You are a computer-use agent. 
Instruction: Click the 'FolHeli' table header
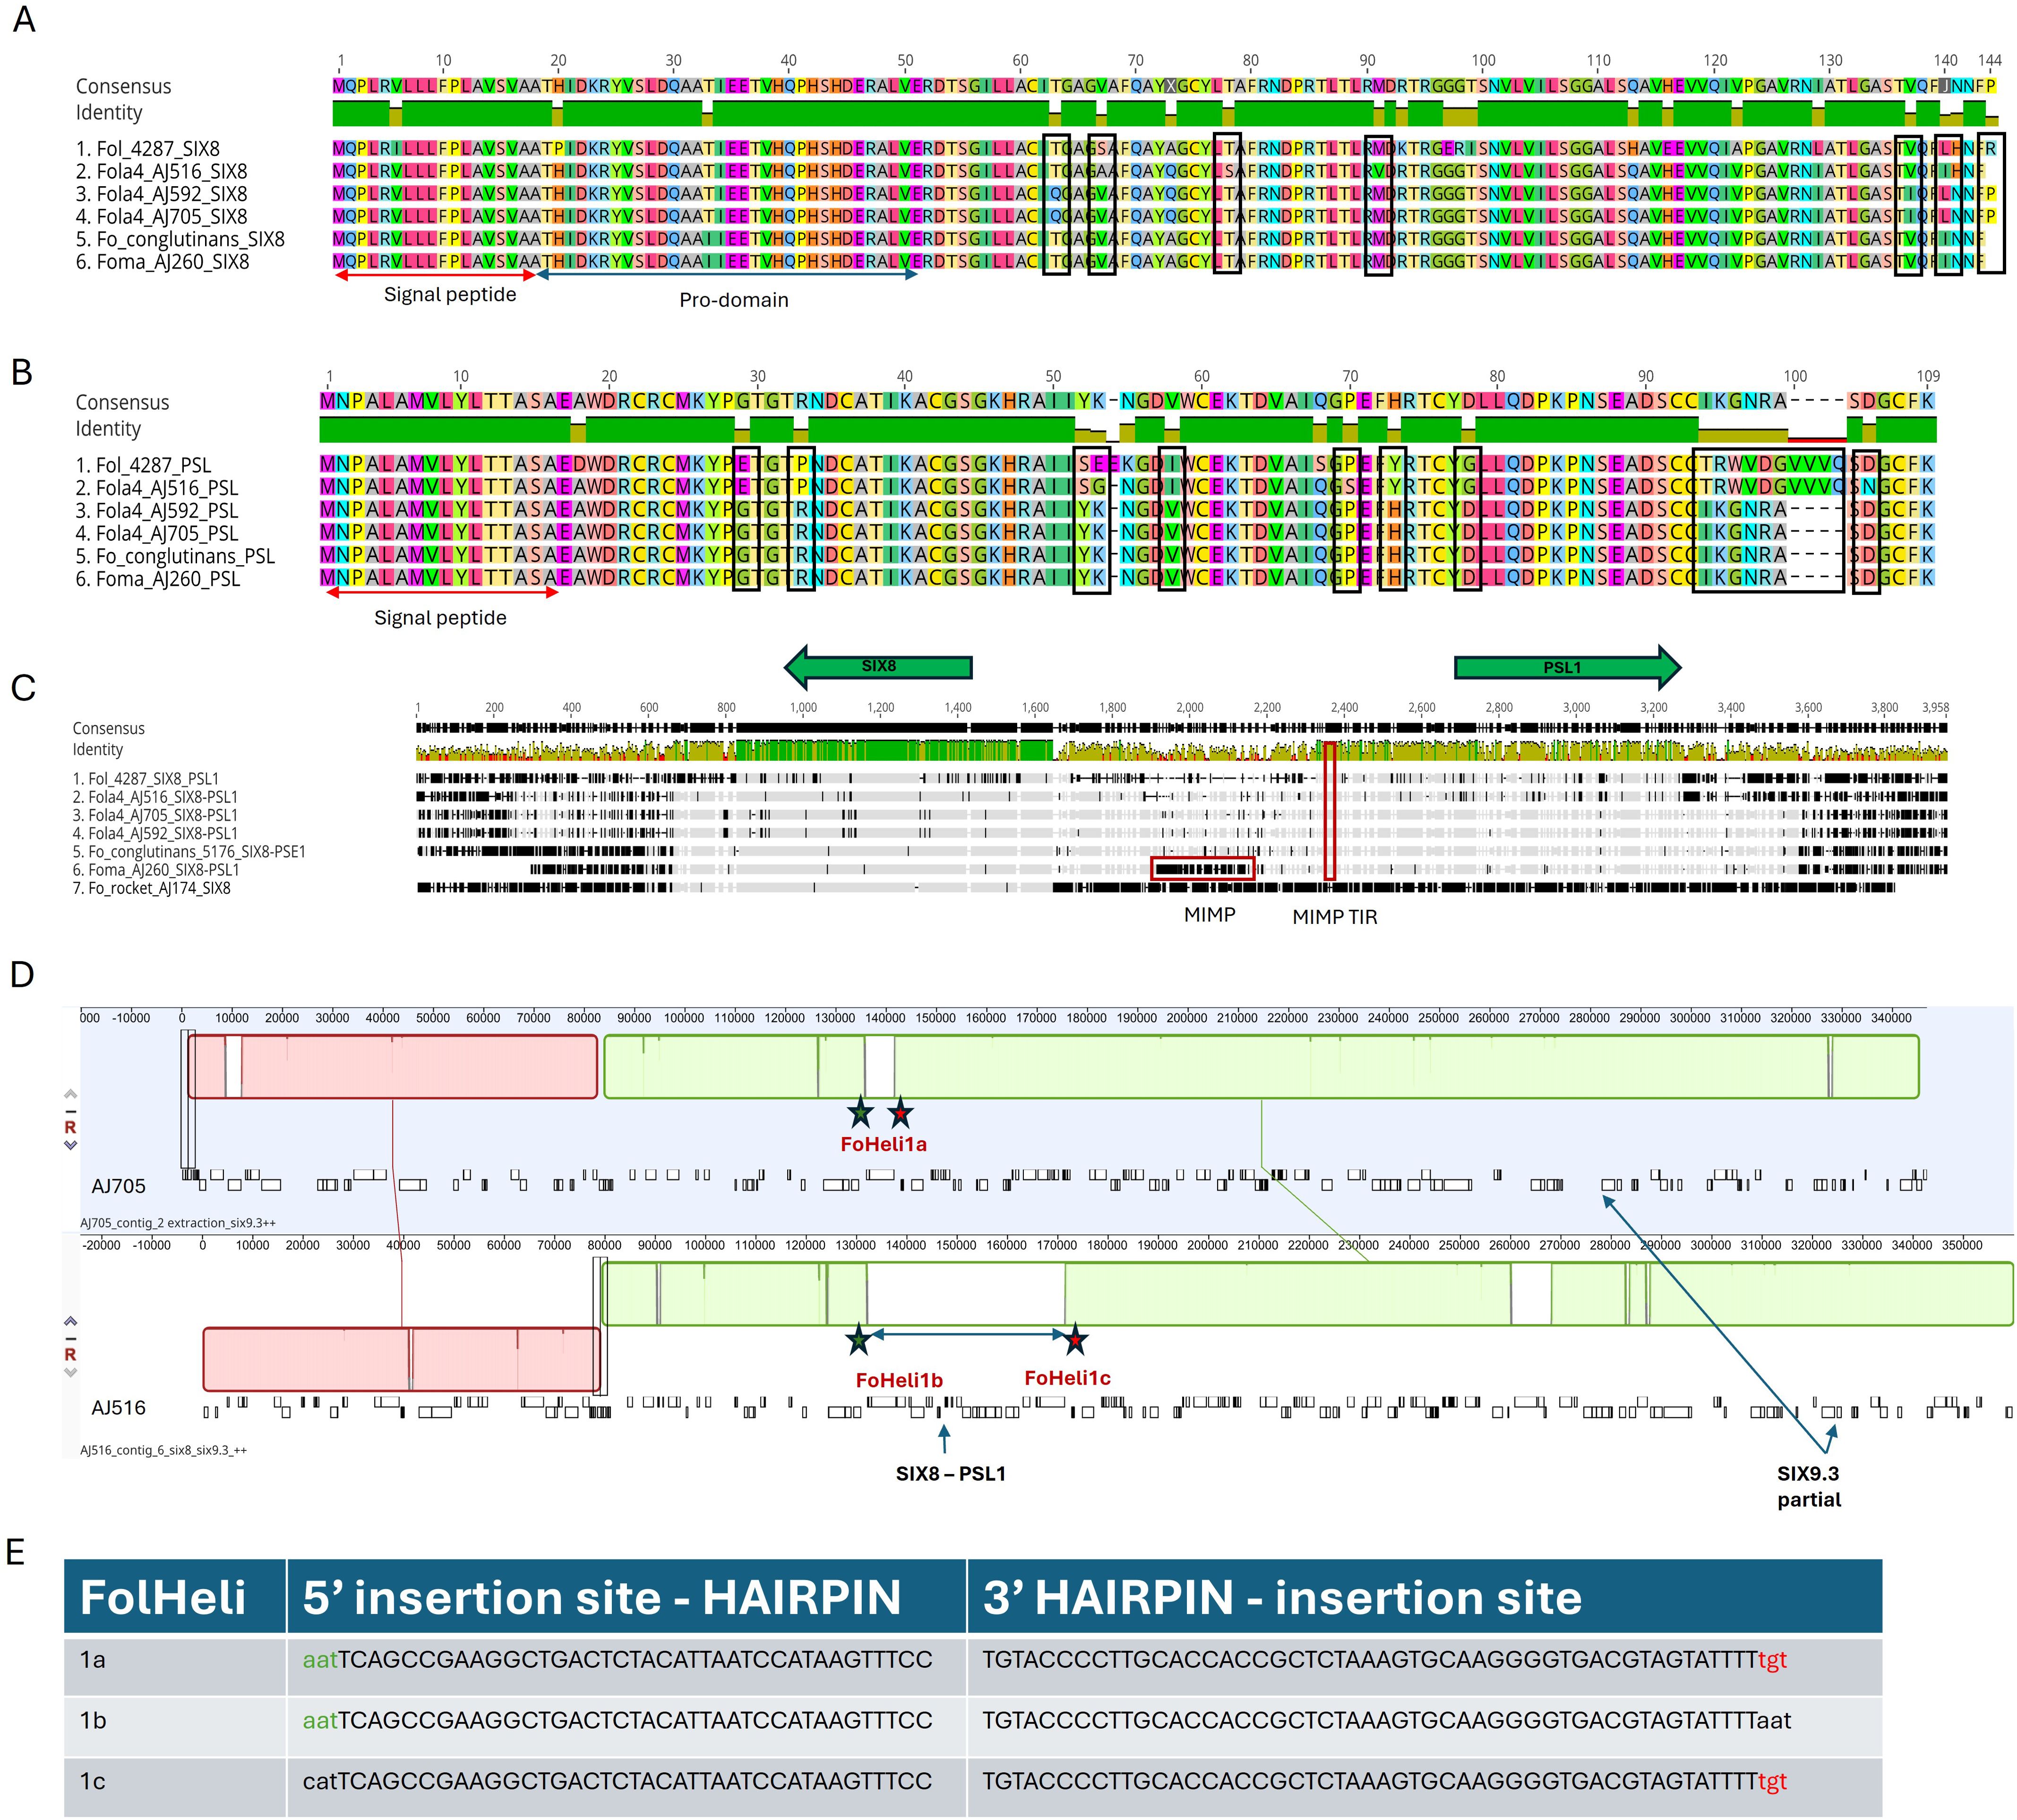[x=163, y=1597]
